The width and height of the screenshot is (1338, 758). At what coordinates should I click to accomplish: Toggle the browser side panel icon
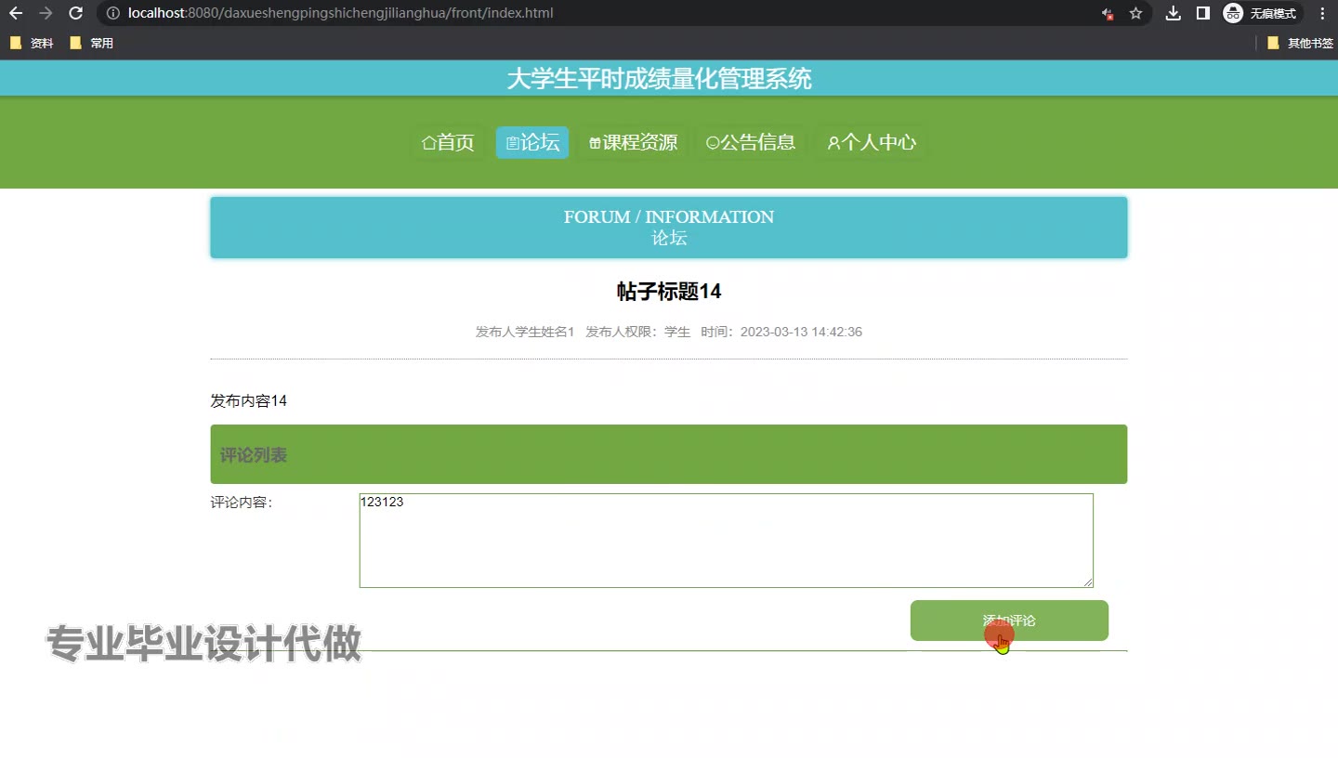click(1202, 13)
